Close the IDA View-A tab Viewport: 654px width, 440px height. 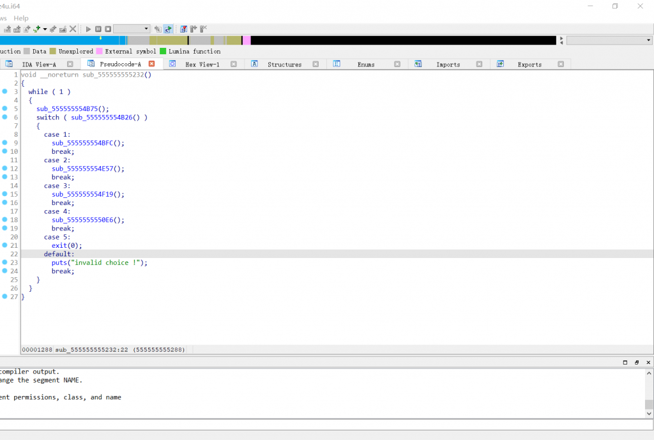coord(70,64)
